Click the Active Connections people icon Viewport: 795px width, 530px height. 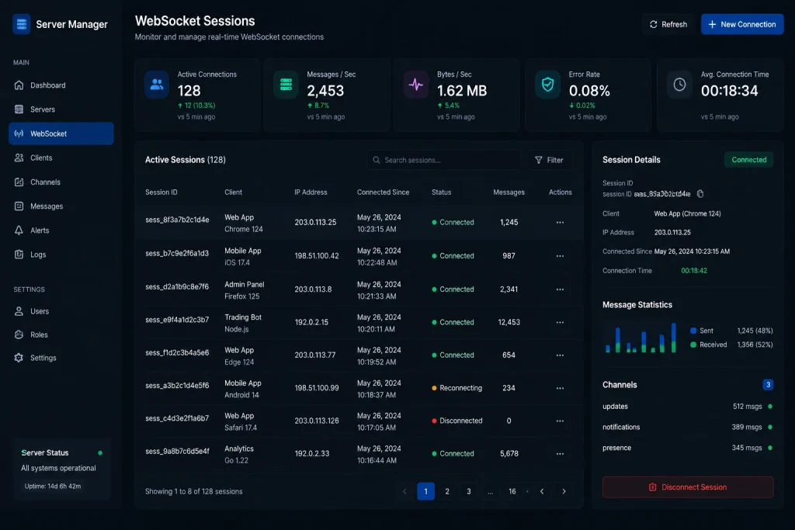pos(157,85)
